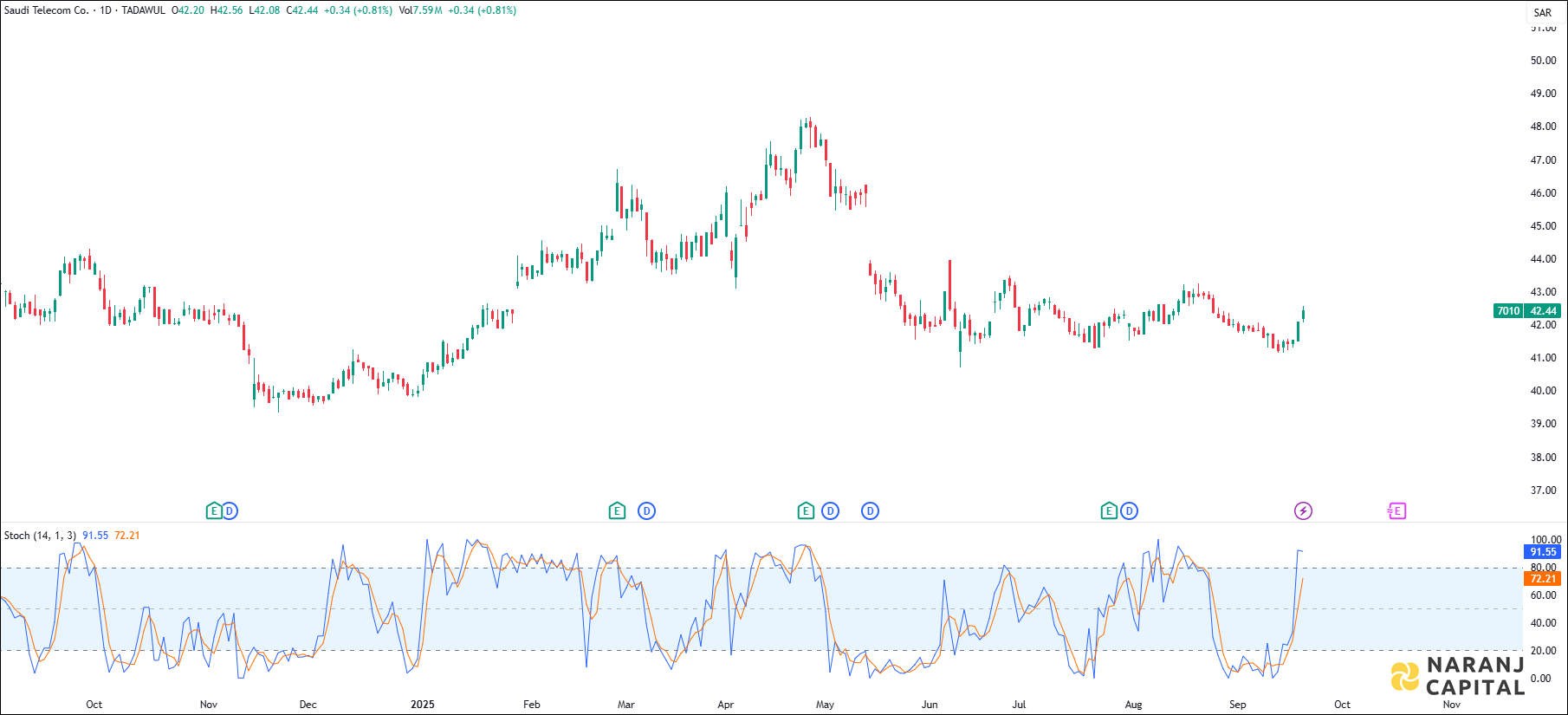
Task: Click the Jul label on time axis
Action: (x=1020, y=705)
